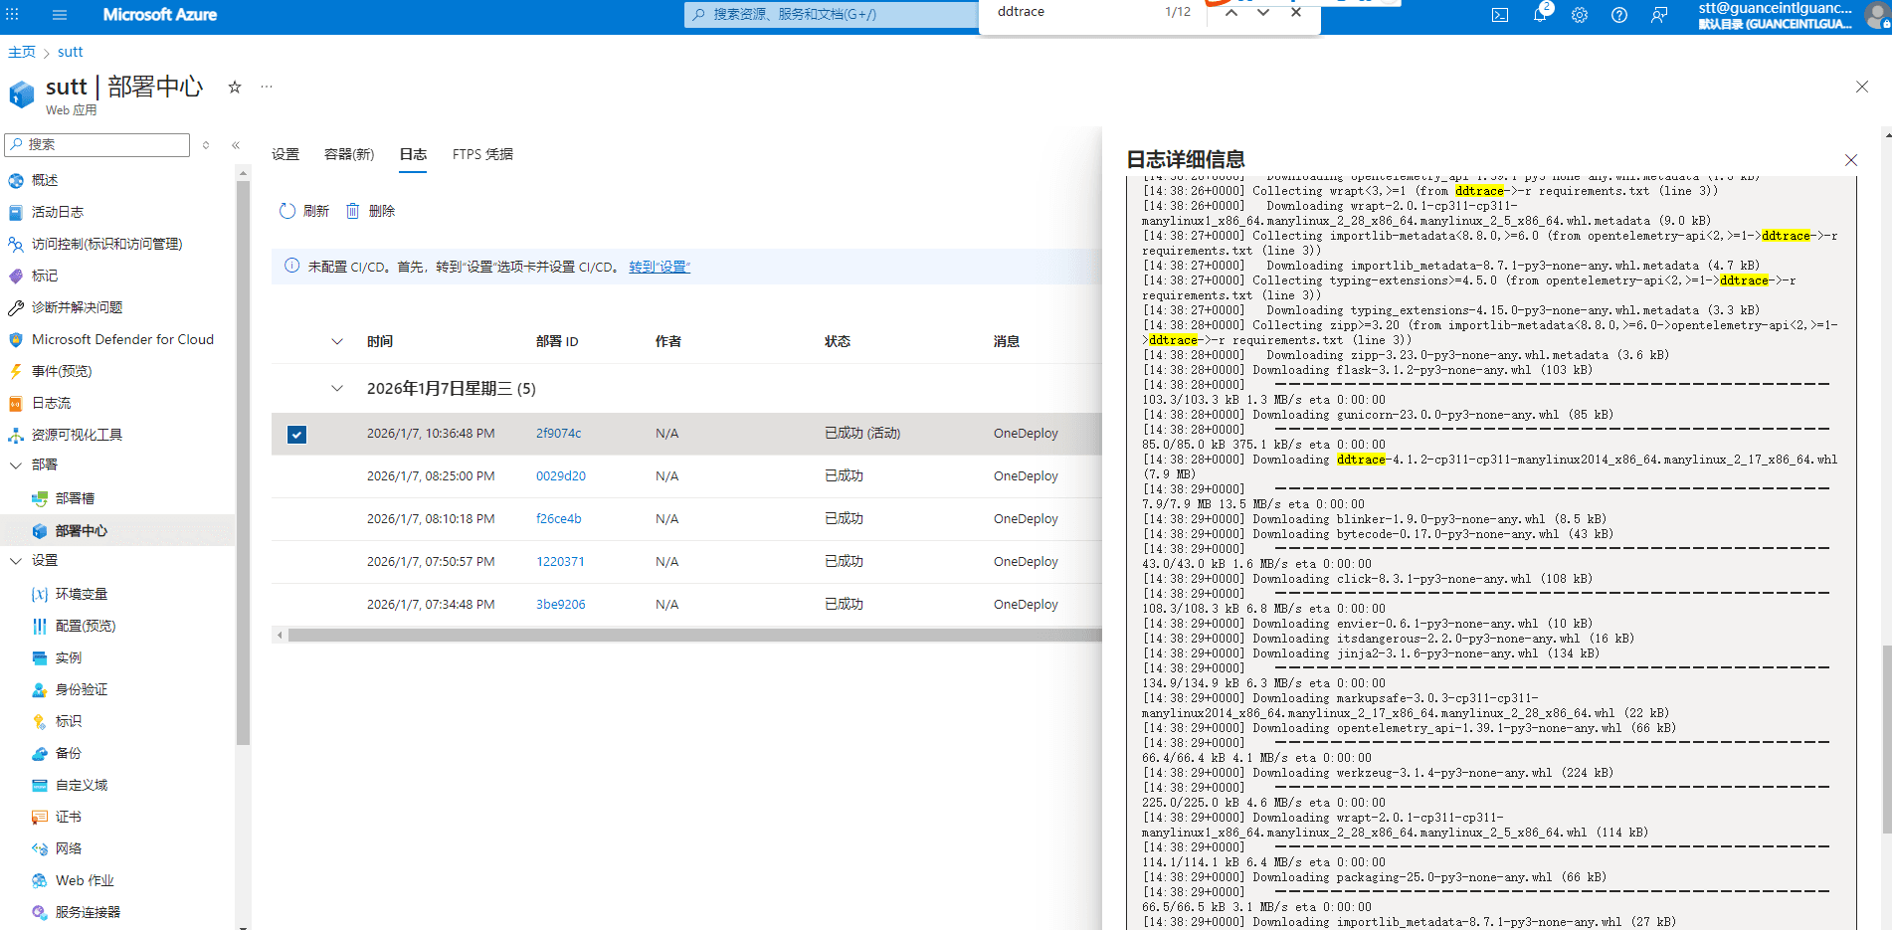Click the delete trash icon 删除
Screen dimensions: 1892x930
353,211
